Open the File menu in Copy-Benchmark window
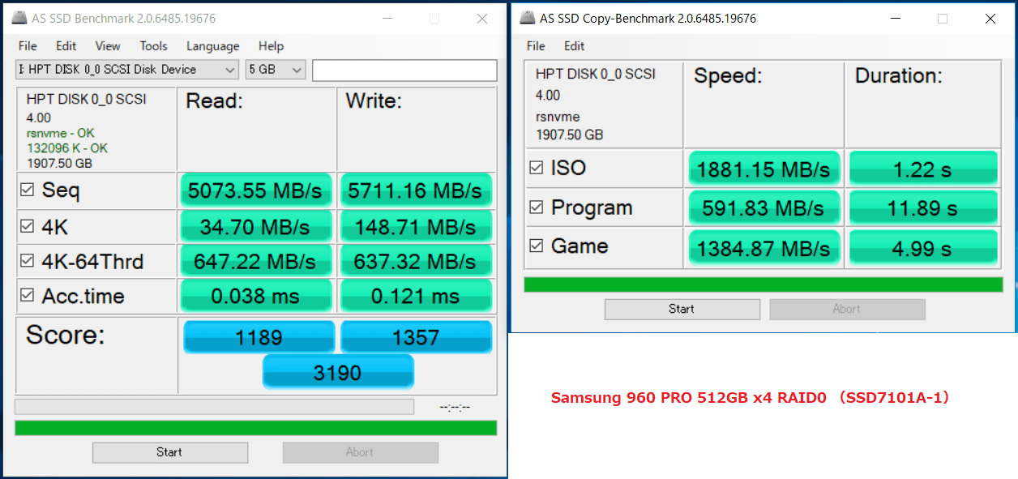 pyautogui.click(x=536, y=45)
